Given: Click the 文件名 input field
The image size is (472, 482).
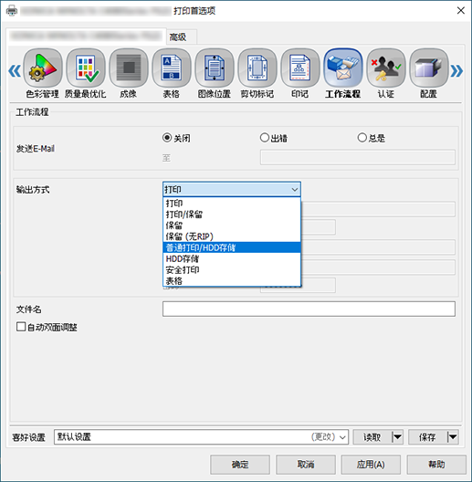Looking at the screenshot, I should [x=309, y=309].
